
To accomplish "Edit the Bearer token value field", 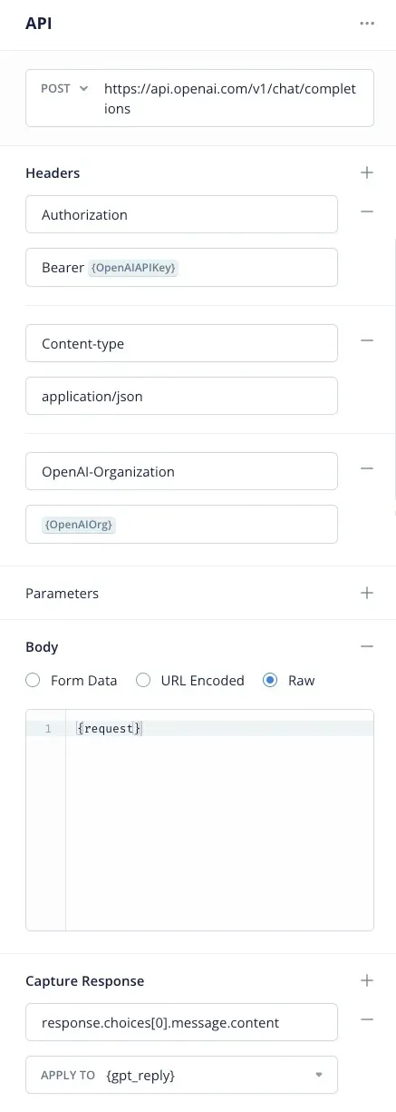I will pyautogui.click(x=181, y=268).
